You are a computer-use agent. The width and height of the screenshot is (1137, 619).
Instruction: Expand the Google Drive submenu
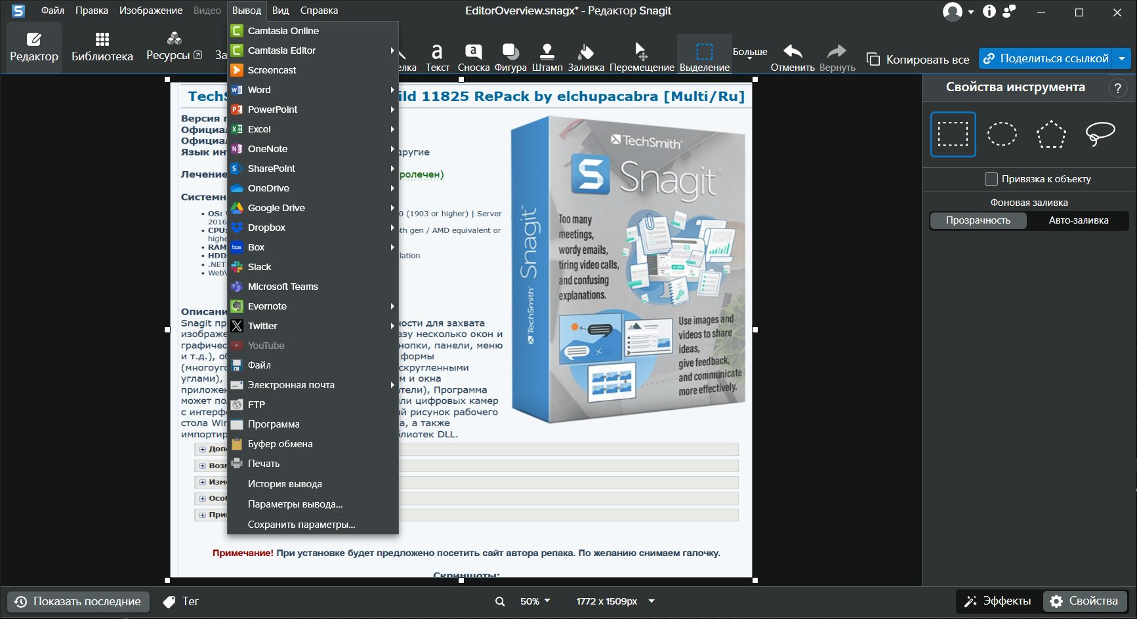coord(392,208)
